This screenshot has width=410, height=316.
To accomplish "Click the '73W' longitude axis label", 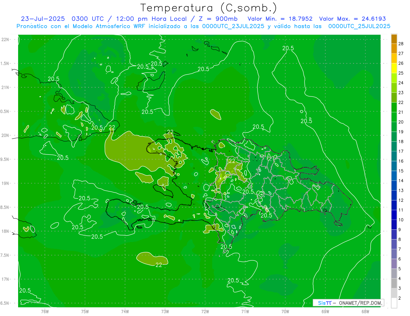I will click(x=165, y=311).
